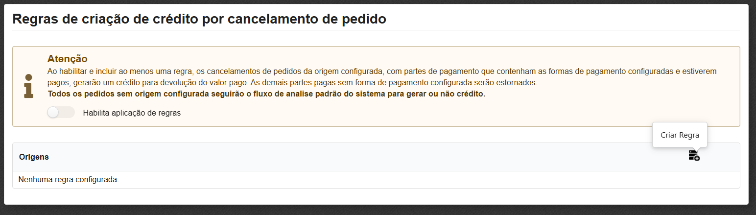Select the "Nenhuma regra configurada." row
756x215 pixels.
[x=69, y=180]
